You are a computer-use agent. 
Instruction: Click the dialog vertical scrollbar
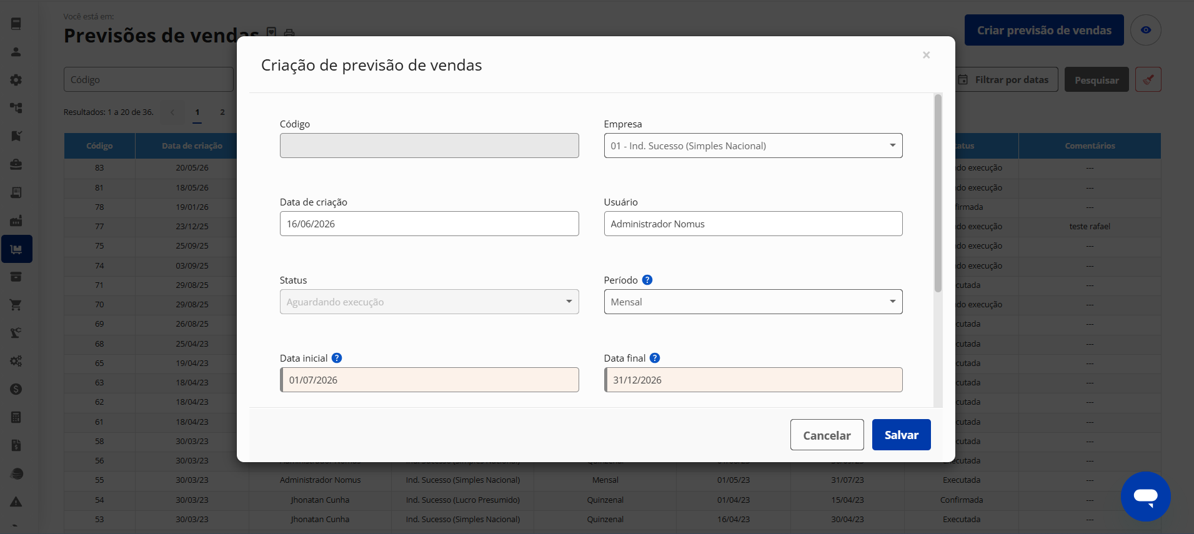point(938,193)
